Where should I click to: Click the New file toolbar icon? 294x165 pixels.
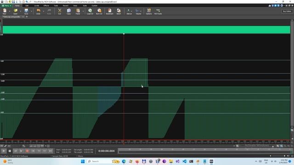click(5, 11)
